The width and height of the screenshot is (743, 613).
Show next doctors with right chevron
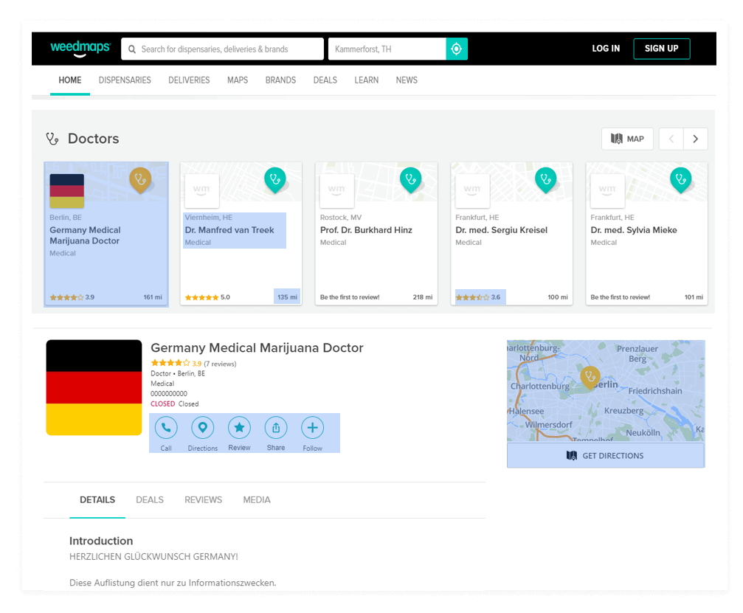(696, 139)
